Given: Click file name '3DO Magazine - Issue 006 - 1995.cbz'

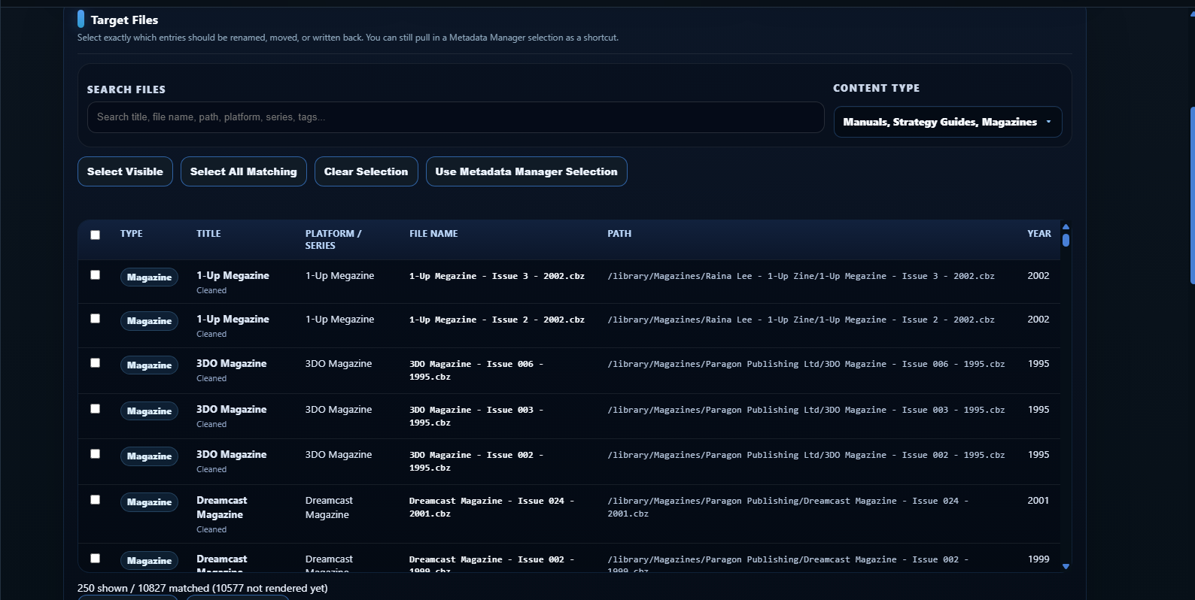Looking at the screenshot, I should 476,370.
